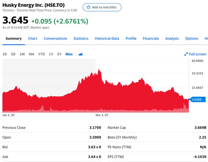Click the Ask value 3.64 x 0
The image size is (208, 162).
coord(94,157)
